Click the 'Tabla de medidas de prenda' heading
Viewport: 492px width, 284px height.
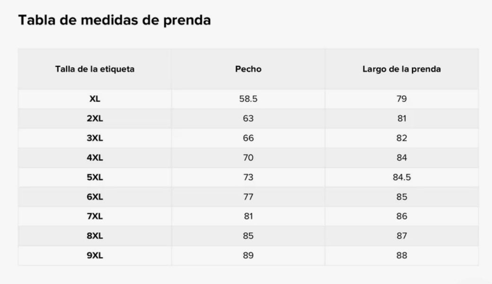tap(114, 20)
